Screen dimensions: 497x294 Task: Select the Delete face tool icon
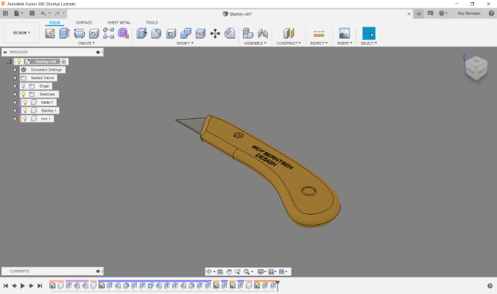[230, 33]
